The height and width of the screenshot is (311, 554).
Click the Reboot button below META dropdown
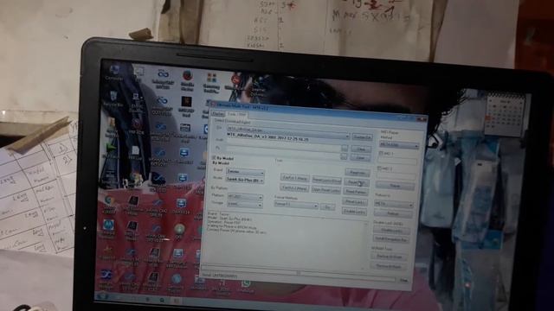tap(393, 213)
